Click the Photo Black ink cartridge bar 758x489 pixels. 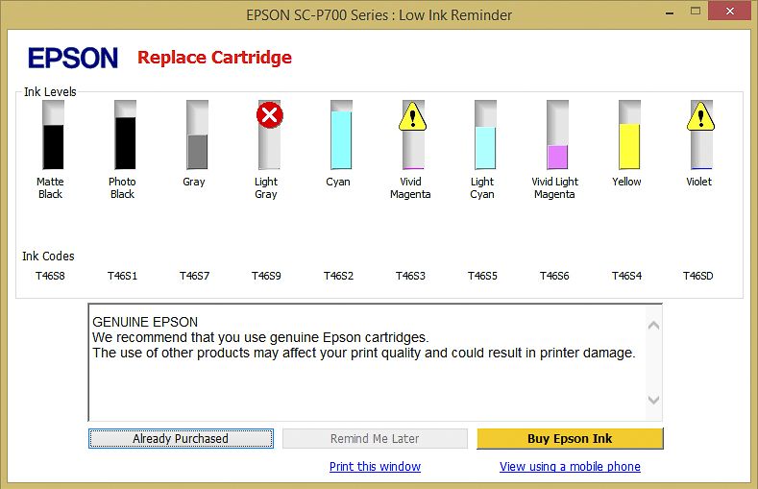[125, 135]
